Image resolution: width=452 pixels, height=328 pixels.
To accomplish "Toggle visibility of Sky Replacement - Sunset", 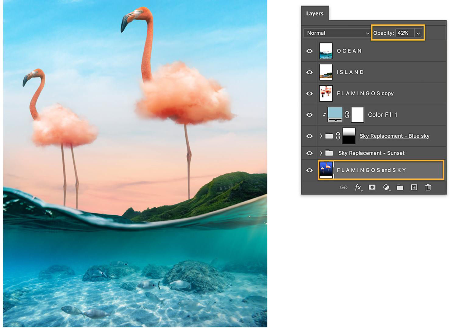I will click(x=310, y=153).
